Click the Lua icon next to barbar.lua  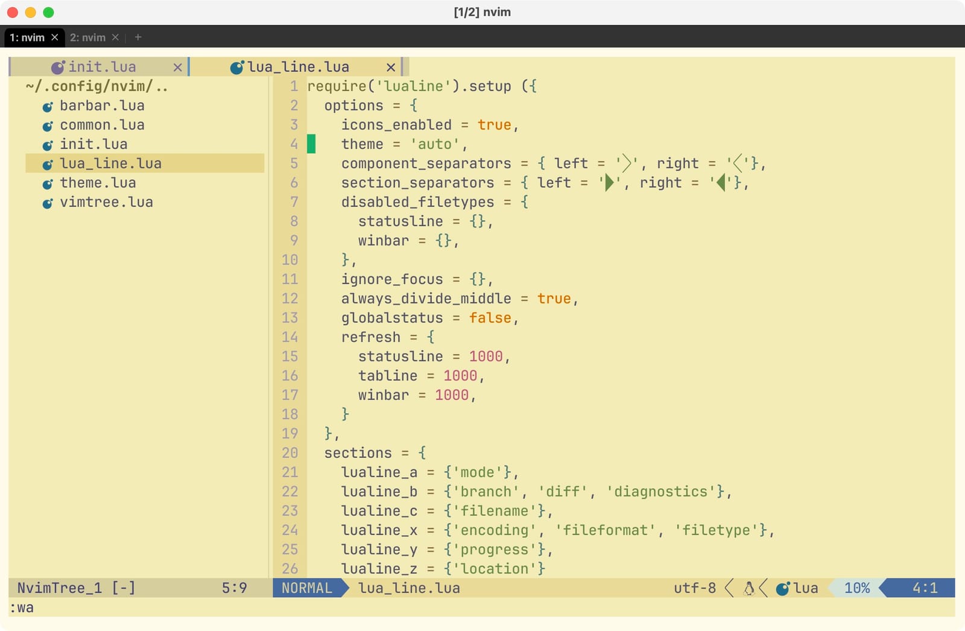coord(48,106)
